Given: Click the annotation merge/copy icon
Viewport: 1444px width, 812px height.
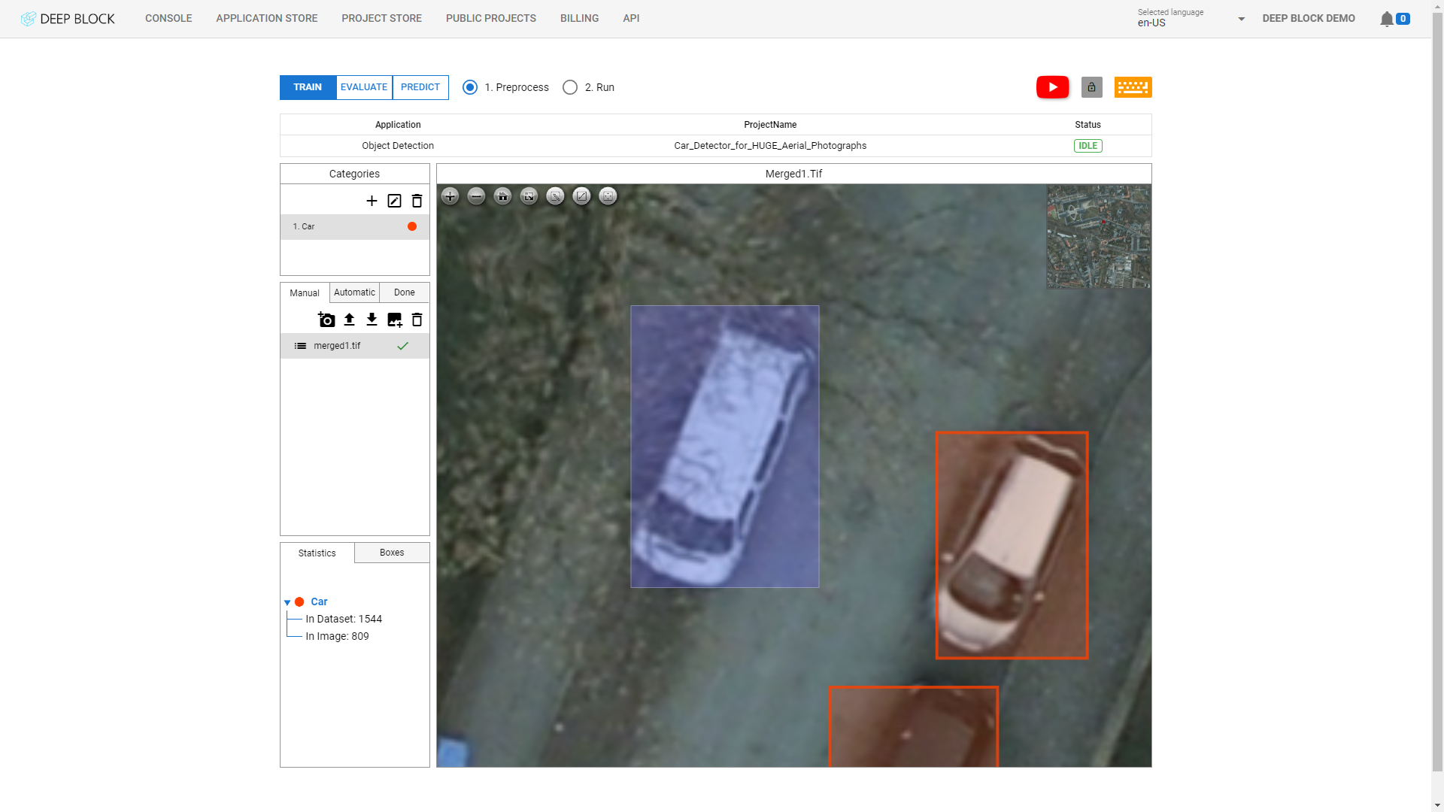Looking at the screenshot, I should [395, 320].
